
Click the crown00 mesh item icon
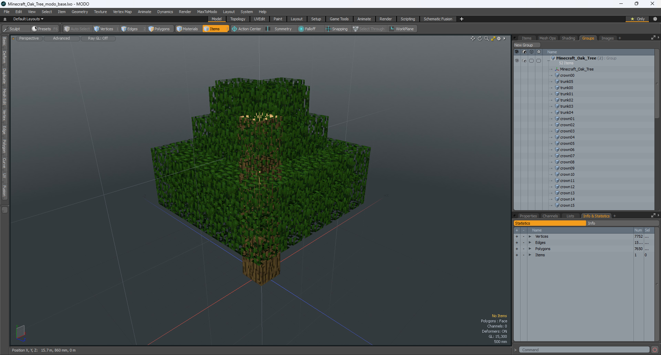(557, 75)
